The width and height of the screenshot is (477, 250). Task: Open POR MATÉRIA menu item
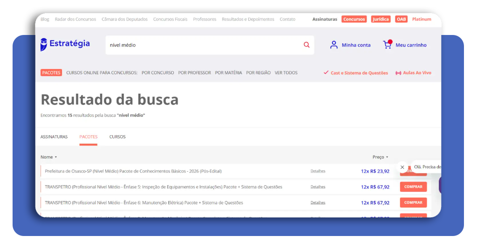228,73
